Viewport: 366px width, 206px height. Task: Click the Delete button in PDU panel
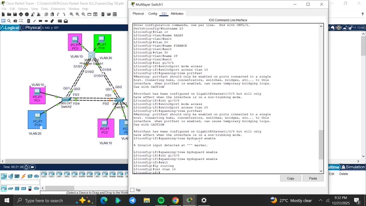pyautogui.click(x=343, y=174)
